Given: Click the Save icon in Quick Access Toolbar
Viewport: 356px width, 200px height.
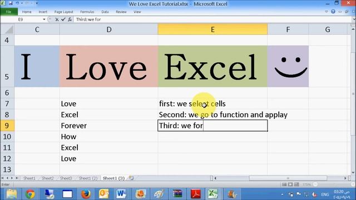Looking at the screenshot, I should coord(11,3).
